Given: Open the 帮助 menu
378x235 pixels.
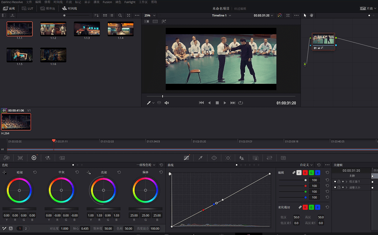Looking at the screenshot, I should (x=154, y=2).
